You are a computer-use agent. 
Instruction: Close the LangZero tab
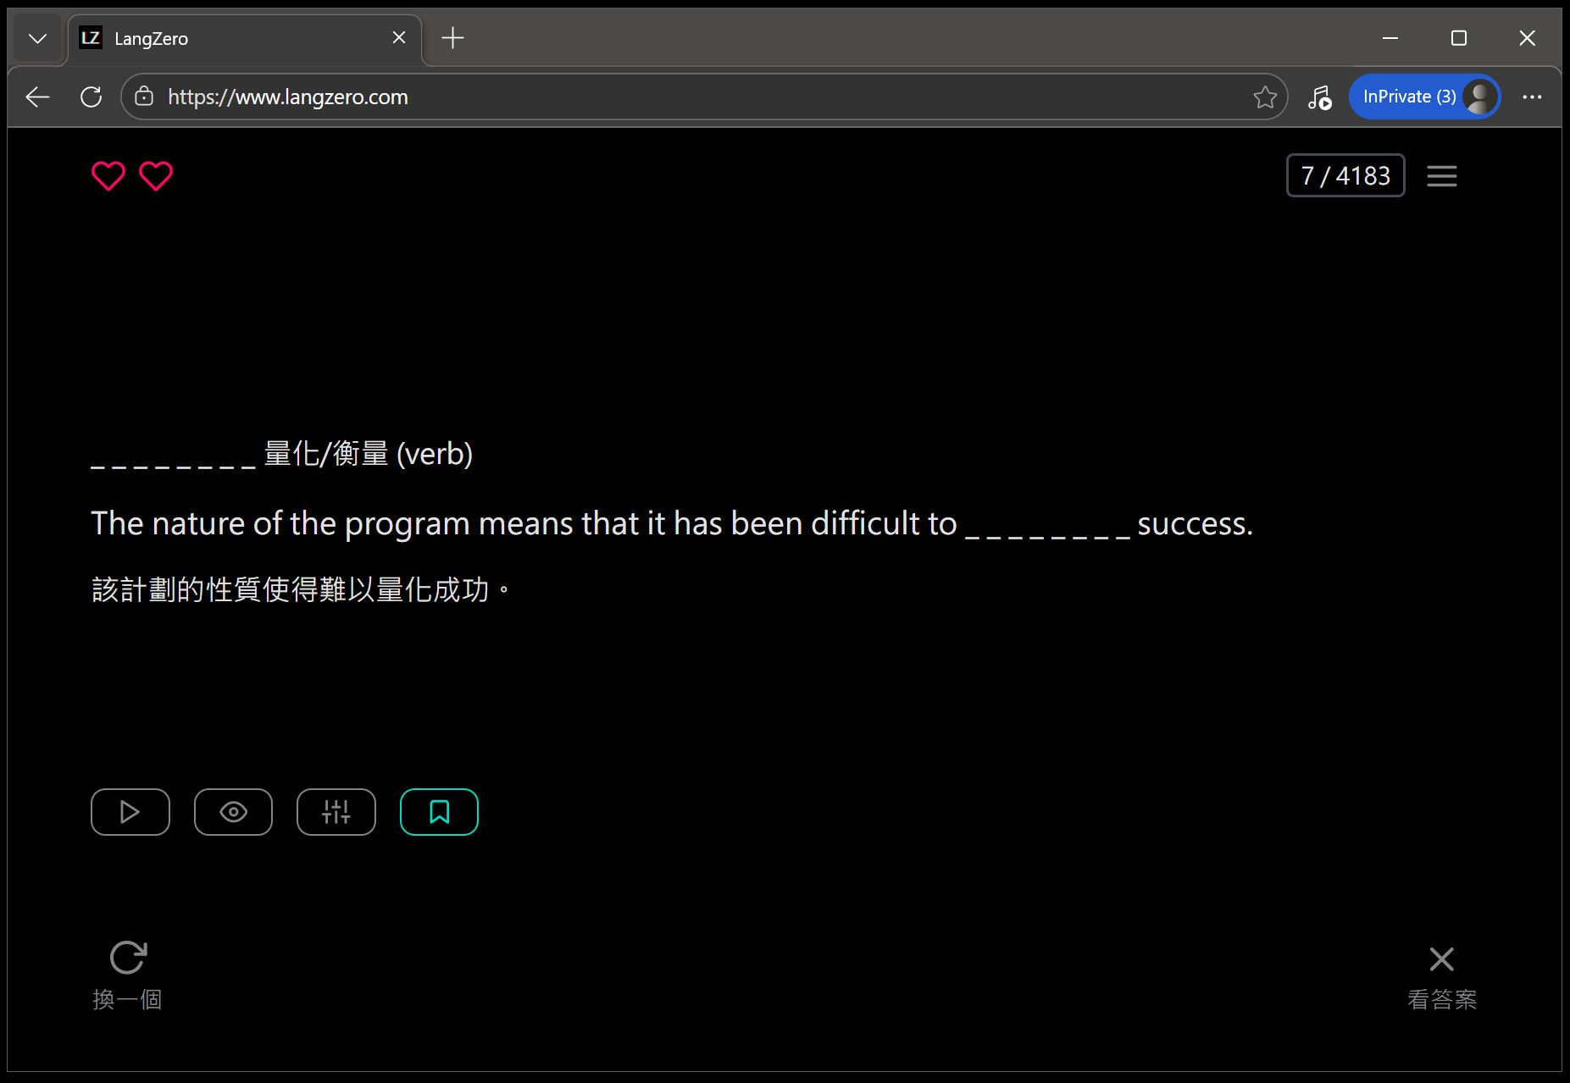click(399, 38)
